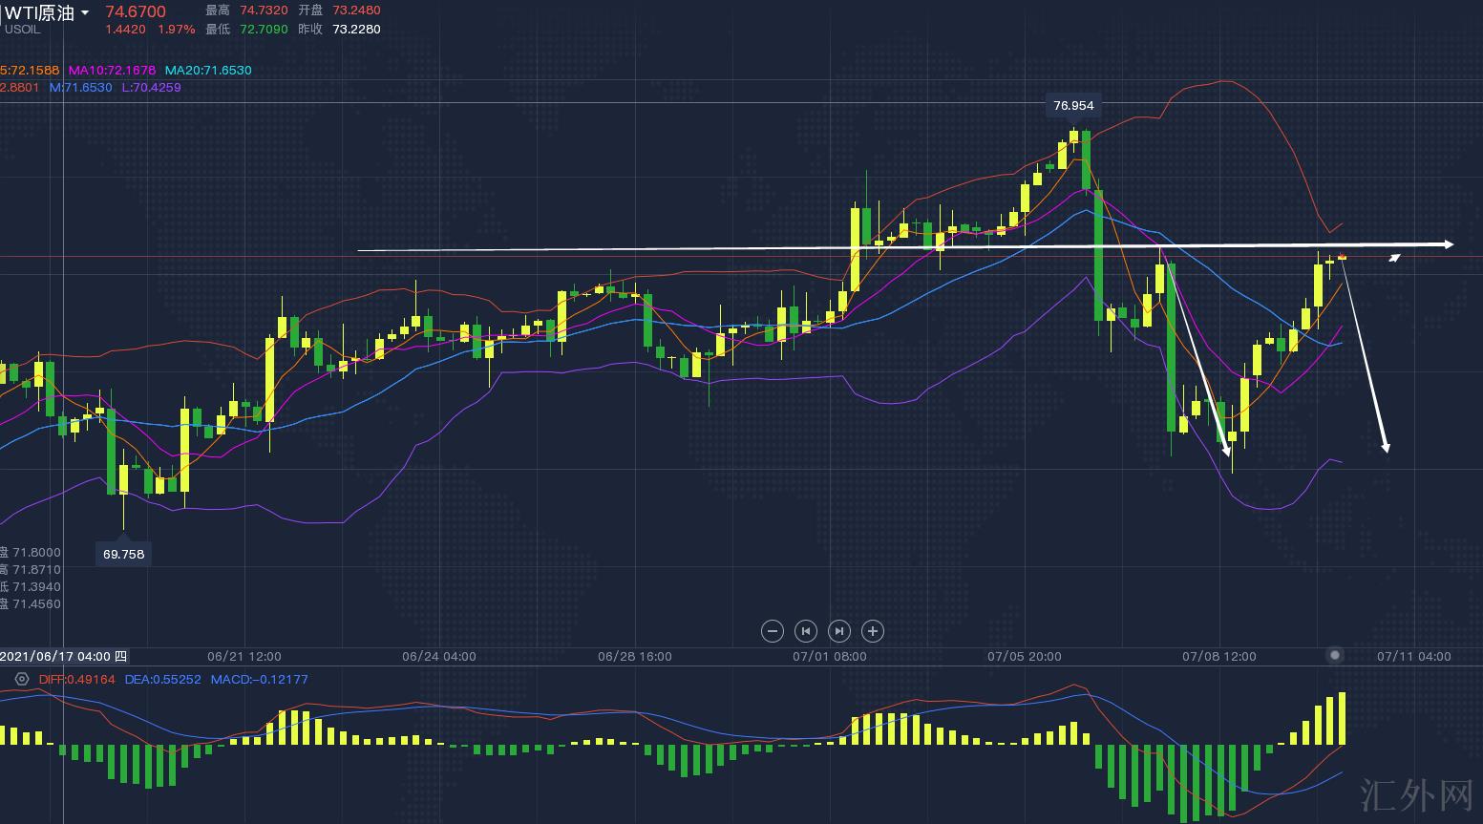Jump to the previous candles using skip-back icon
Viewport: 1483px width, 824px height.
(806, 631)
